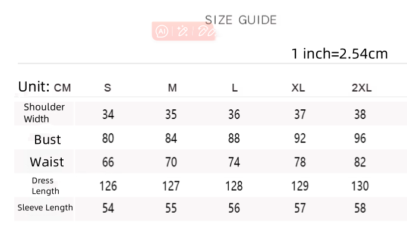Image resolution: width=407 pixels, height=233 pixels.
Task: Click the Unit: CM label
Action: (x=45, y=87)
